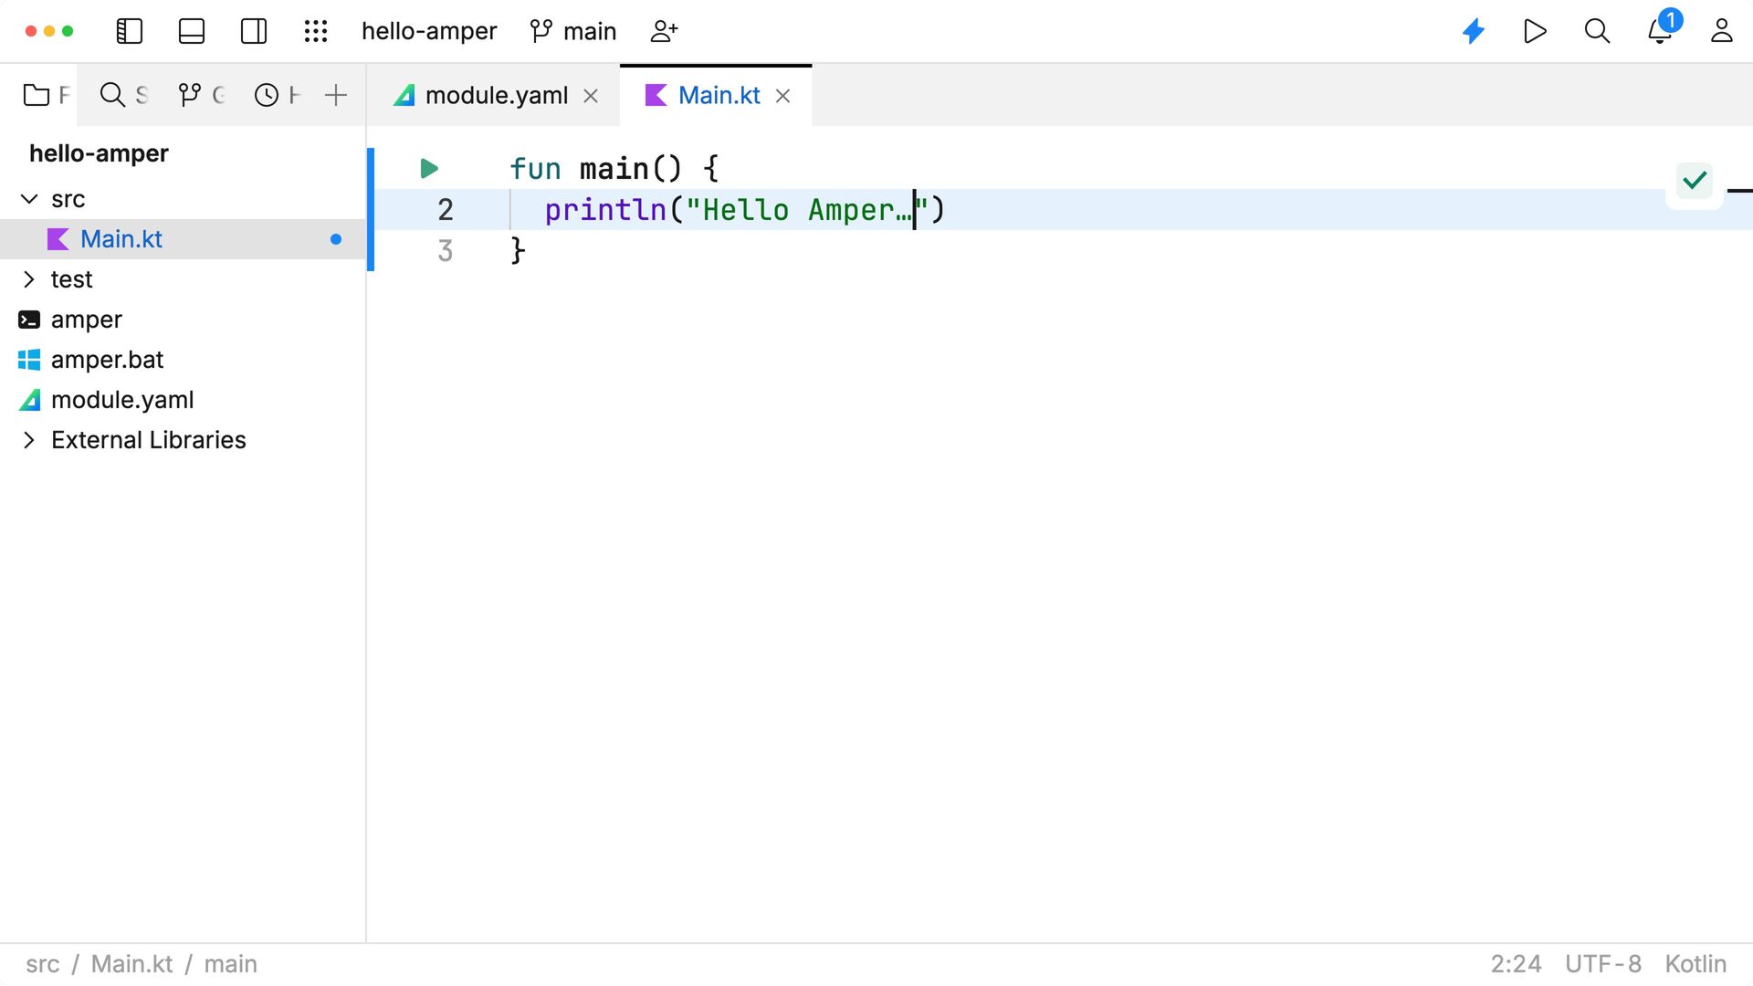1753x986 pixels.
Task: Click line number 2 in the gutter
Action: pyautogui.click(x=446, y=210)
